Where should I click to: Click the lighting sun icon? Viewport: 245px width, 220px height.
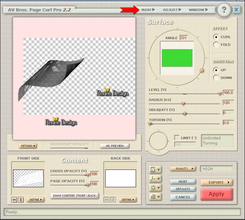(155, 188)
